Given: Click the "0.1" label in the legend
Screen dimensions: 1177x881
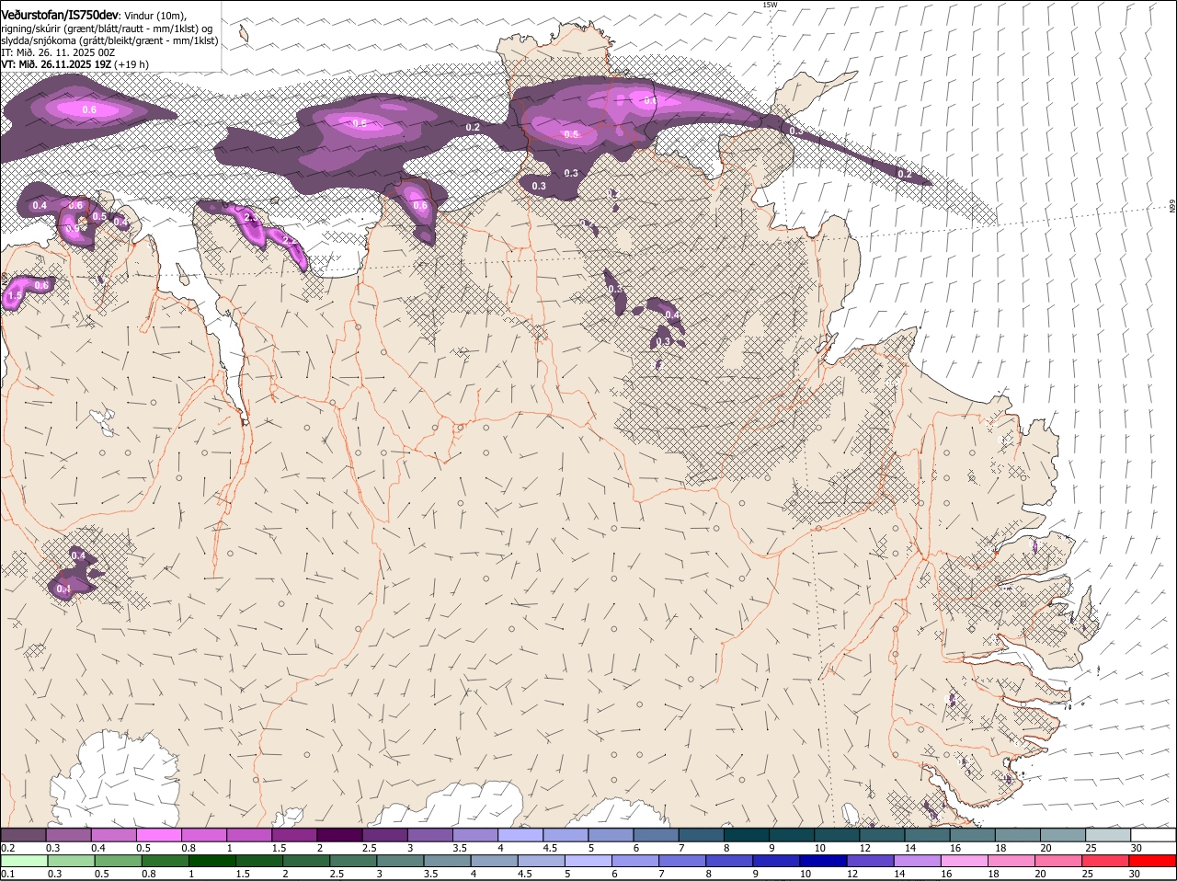Looking at the screenshot, I should (7, 874).
